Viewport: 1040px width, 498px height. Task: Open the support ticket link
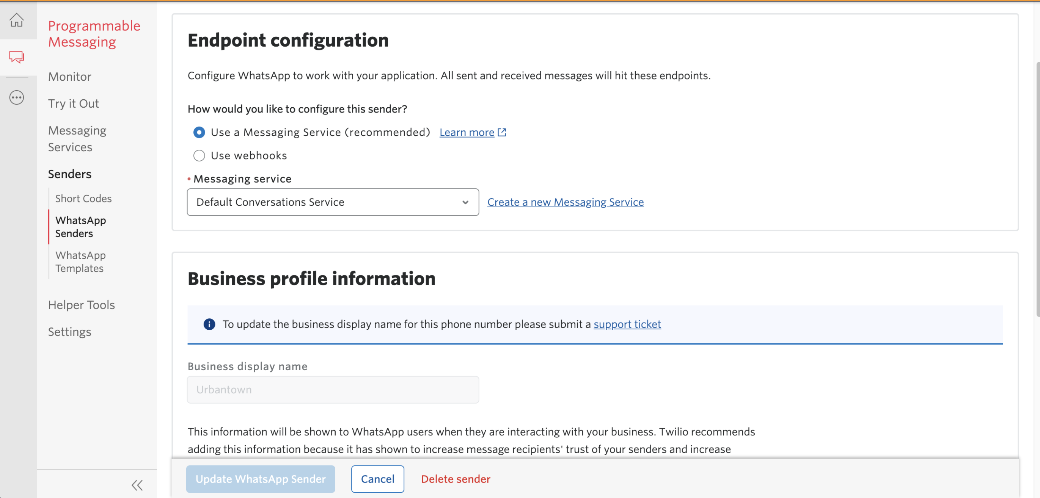[x=627, y=324]
